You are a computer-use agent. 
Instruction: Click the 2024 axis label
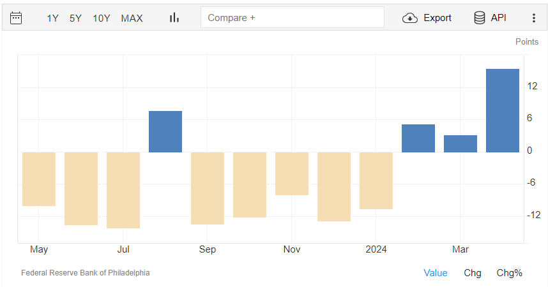click(x=376, y=249)
